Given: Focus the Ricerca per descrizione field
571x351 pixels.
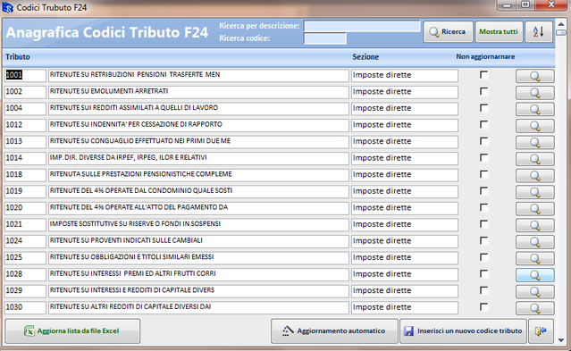Looking at the screenshot, I should coord(362,26).
